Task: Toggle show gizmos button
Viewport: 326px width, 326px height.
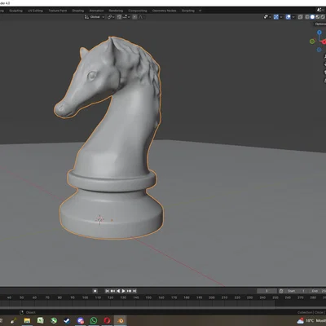Action: [x=276, y=17]
